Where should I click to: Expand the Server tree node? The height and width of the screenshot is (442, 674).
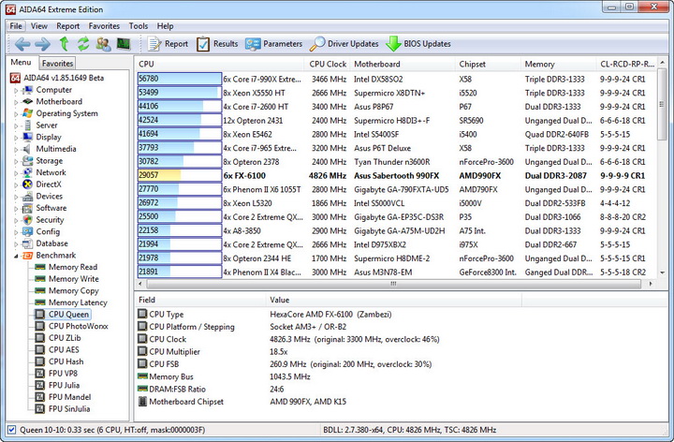tap(16, 126)
